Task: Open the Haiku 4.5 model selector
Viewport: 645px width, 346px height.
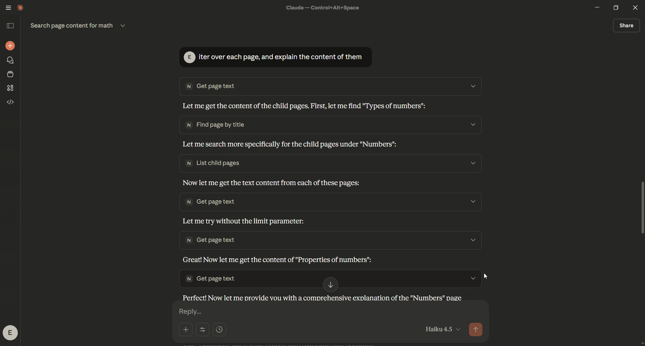Action: pyautogui.click(x=443, y=330)
